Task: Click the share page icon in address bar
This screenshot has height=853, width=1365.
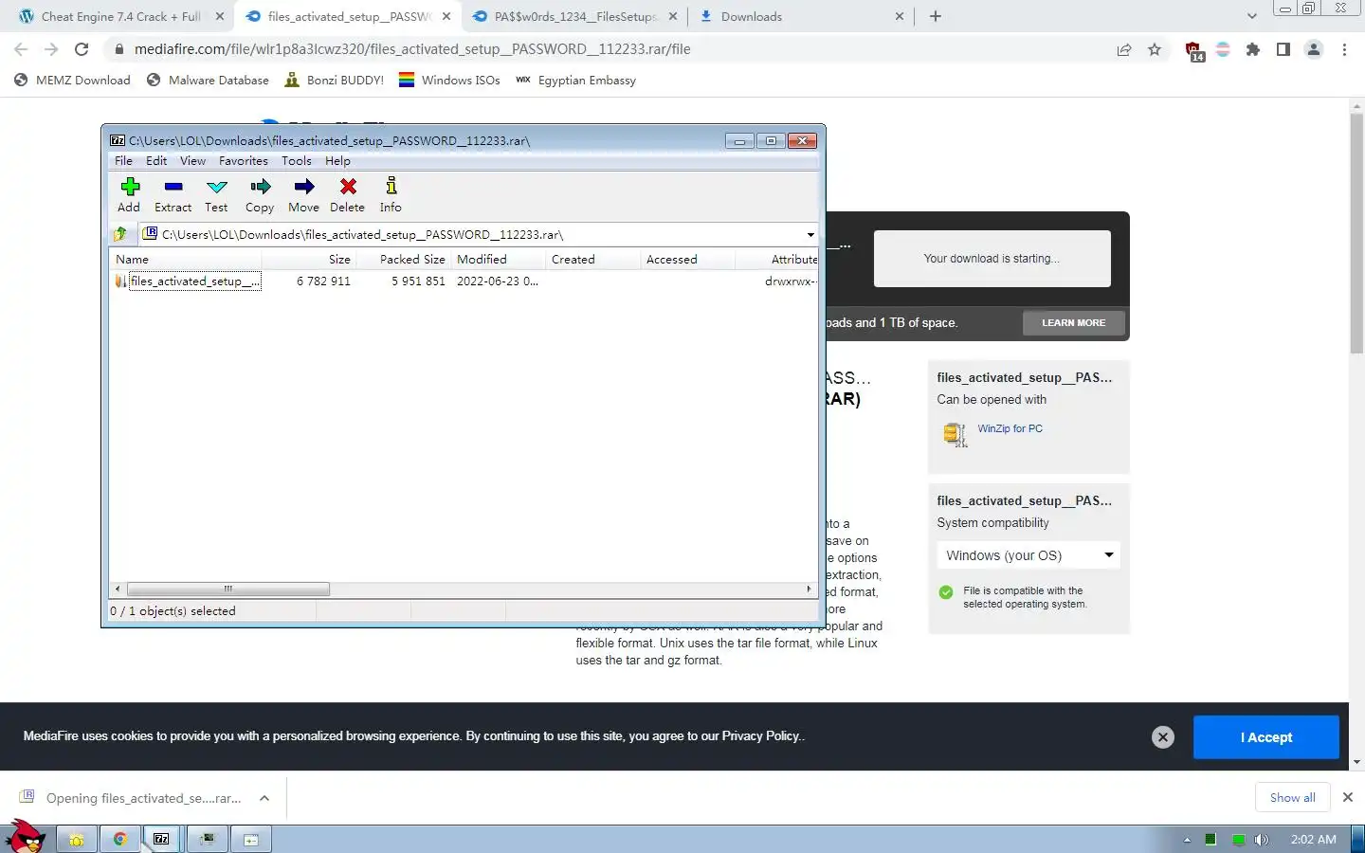Action: point(1124,49)
